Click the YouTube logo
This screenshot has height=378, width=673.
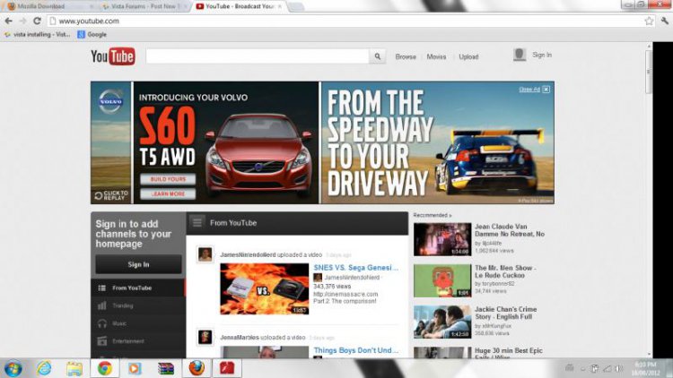(112, 56)
